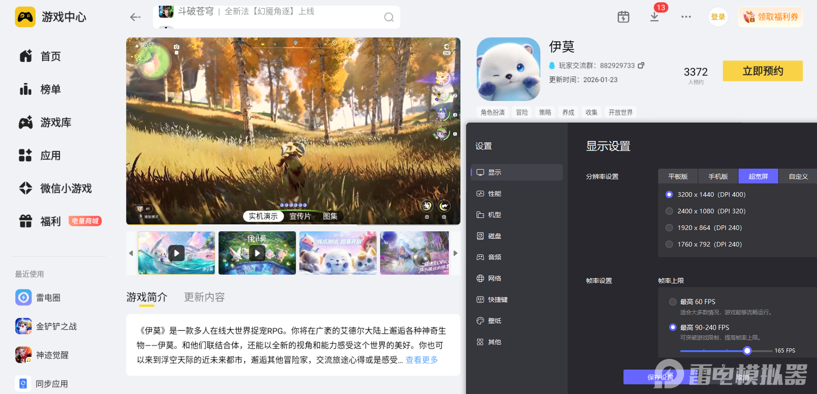
Task: Click the 领取福利券 coupon button
Action: click(x=770, y=17)
